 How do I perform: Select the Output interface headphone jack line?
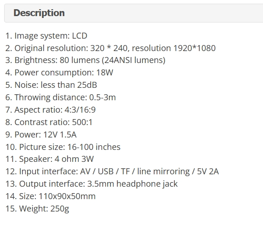(x=91, y=184)
